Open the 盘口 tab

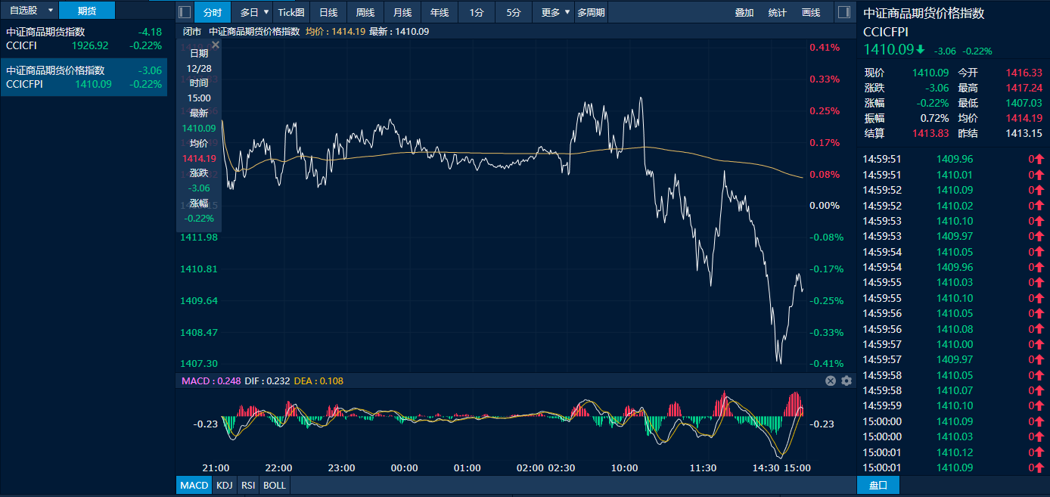(878, 485)
